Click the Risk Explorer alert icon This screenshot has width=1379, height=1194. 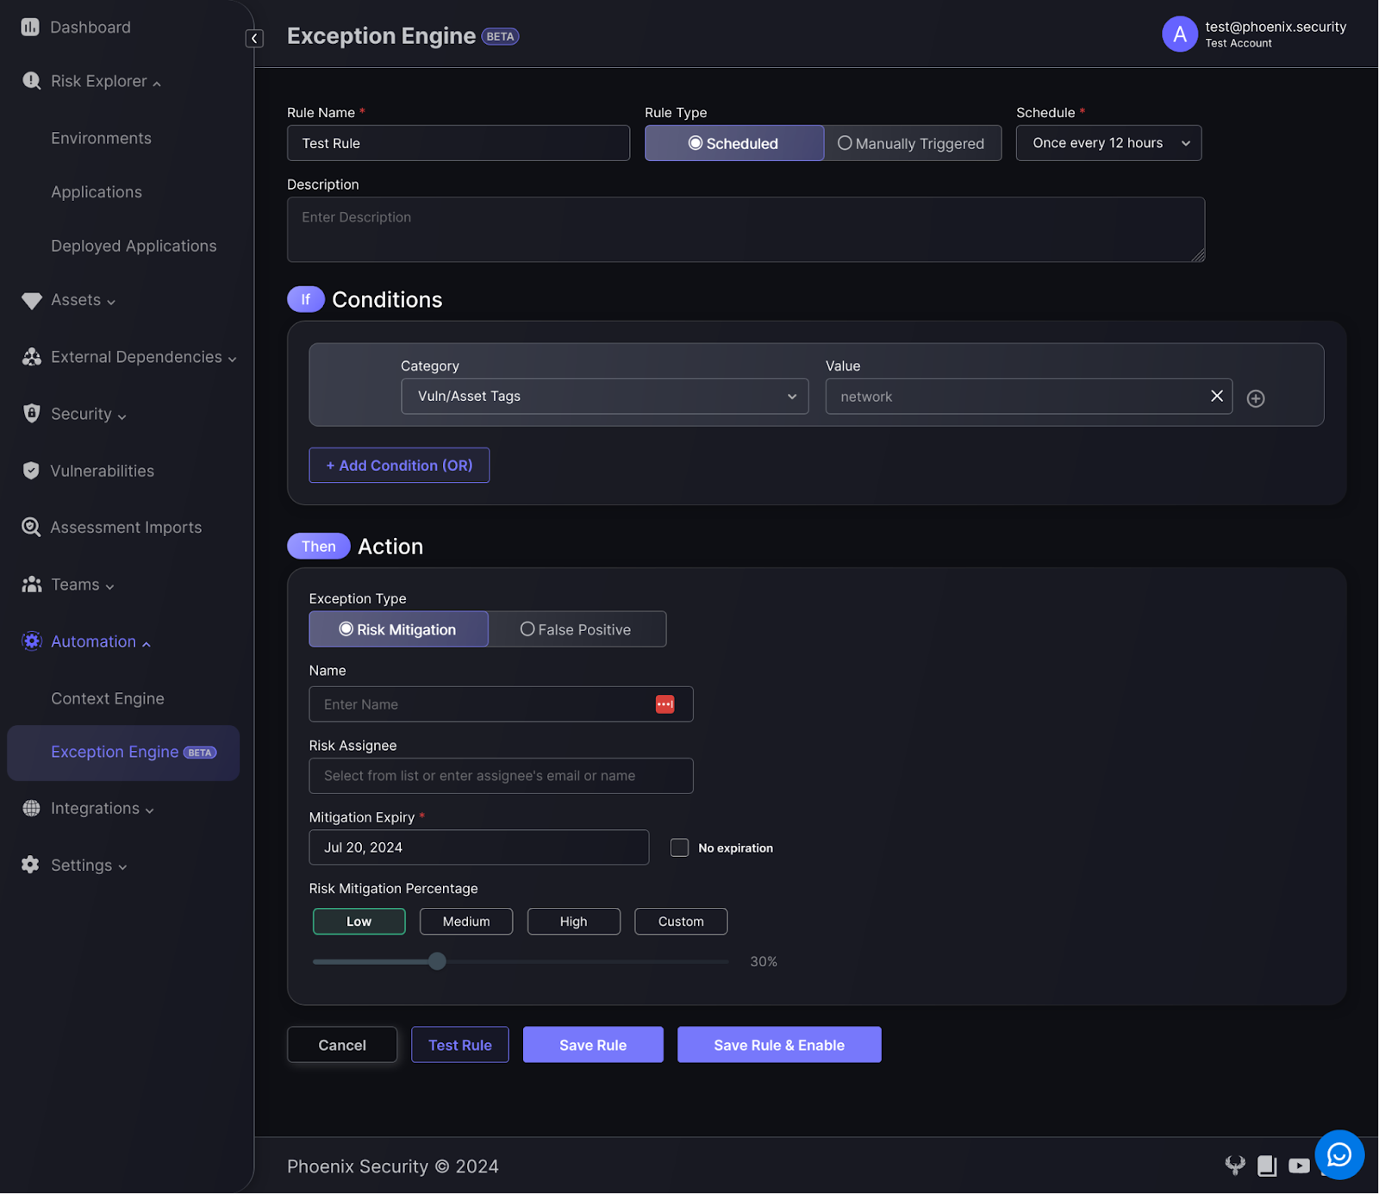pyautogui.click(x=32, y=81)
